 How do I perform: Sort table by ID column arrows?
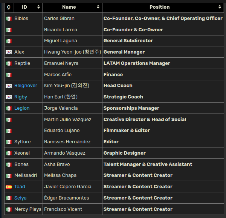point(38,7)
